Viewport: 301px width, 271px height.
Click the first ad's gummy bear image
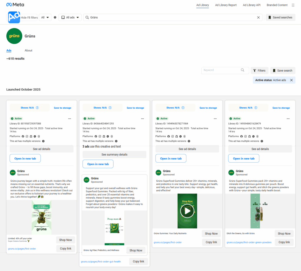pos(41,217)
